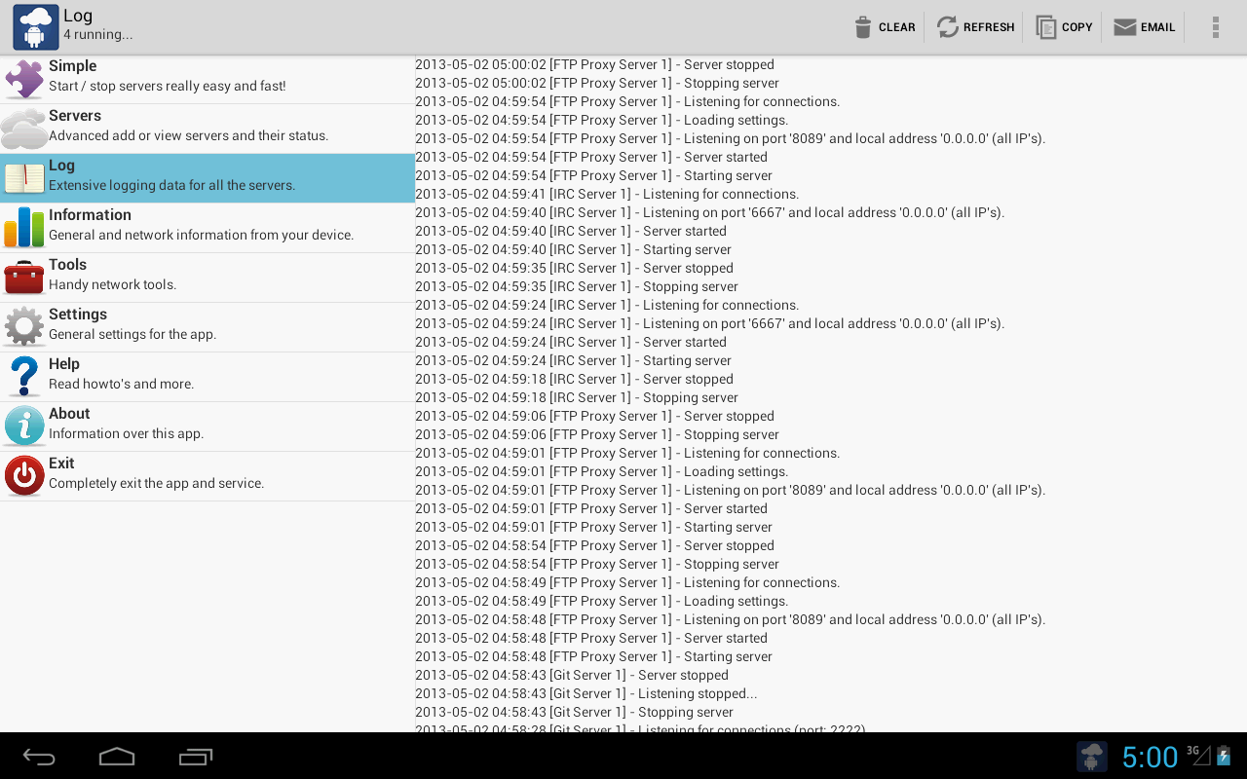
Task: Select the 04:59:54 "Server started" line
Action: [591, 157]
